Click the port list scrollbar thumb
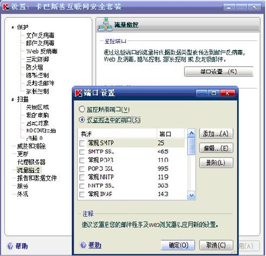This screenshot has height=256, width=266. click(191, 146)
